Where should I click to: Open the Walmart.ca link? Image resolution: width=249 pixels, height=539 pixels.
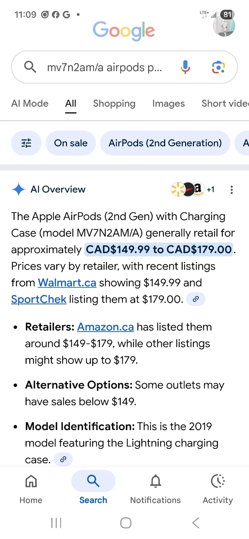67,283
